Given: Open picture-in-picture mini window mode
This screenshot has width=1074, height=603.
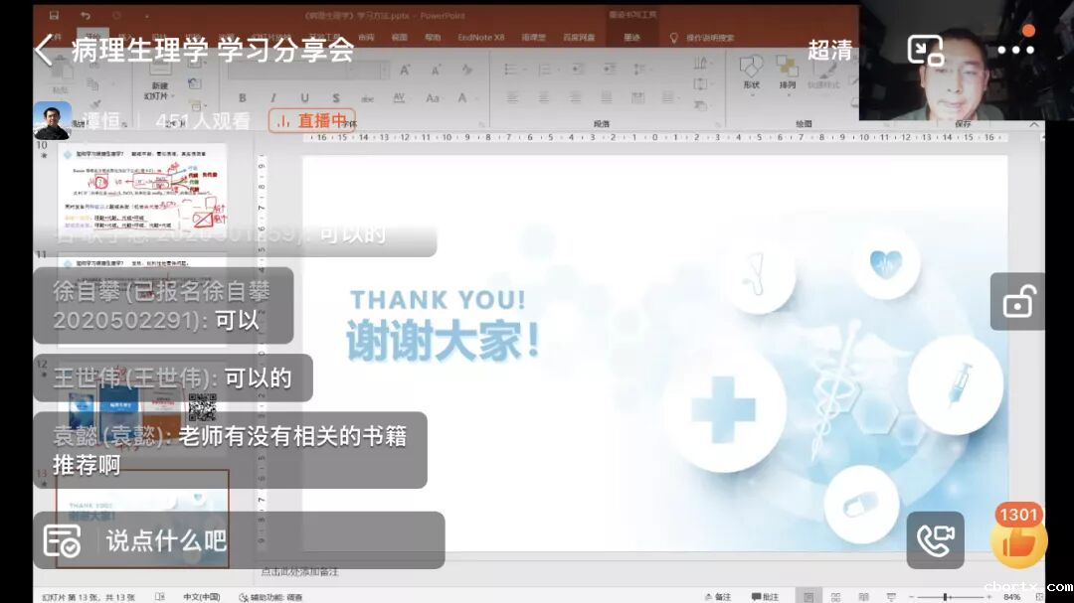Looking at the screenshot, I should (x=925, y=50).
